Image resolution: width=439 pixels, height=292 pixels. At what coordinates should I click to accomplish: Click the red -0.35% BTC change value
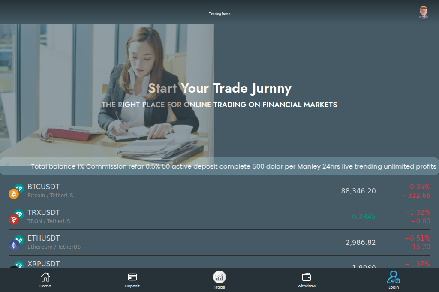(417, 187)
